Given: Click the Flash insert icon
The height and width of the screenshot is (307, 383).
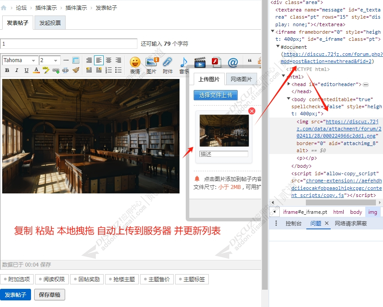Looking at the screenshot, I should pyautogui.click(x=216, y=62).
